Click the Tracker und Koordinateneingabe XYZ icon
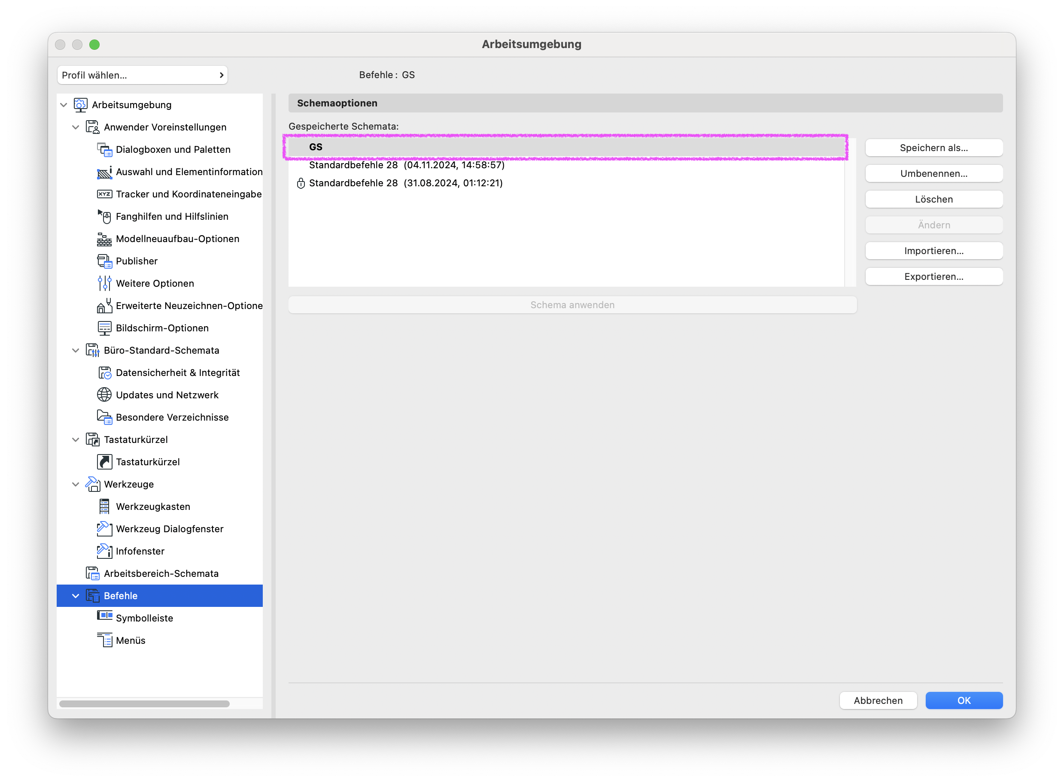1064x782 pixels. coord(104,194)
